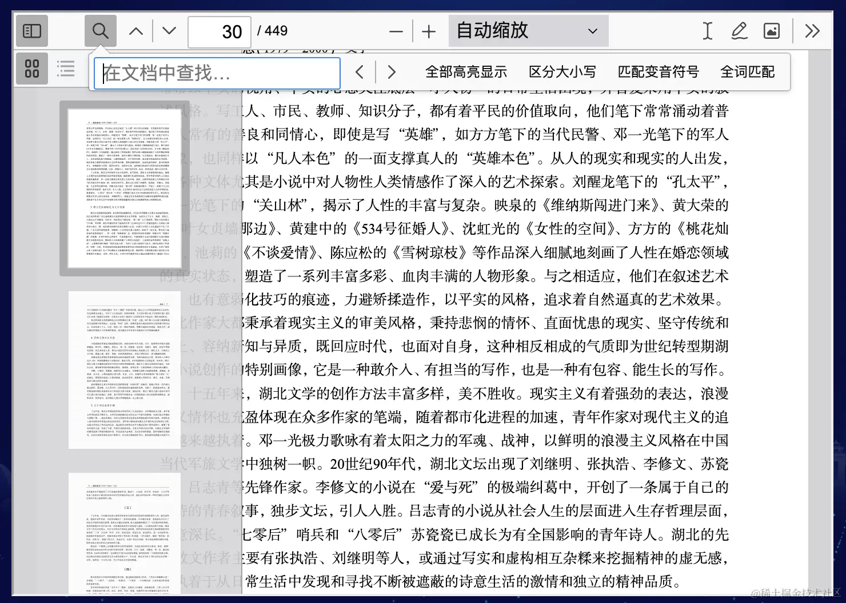
Task: Zoom out with the minus icon
Action: (x=396, y=31)
